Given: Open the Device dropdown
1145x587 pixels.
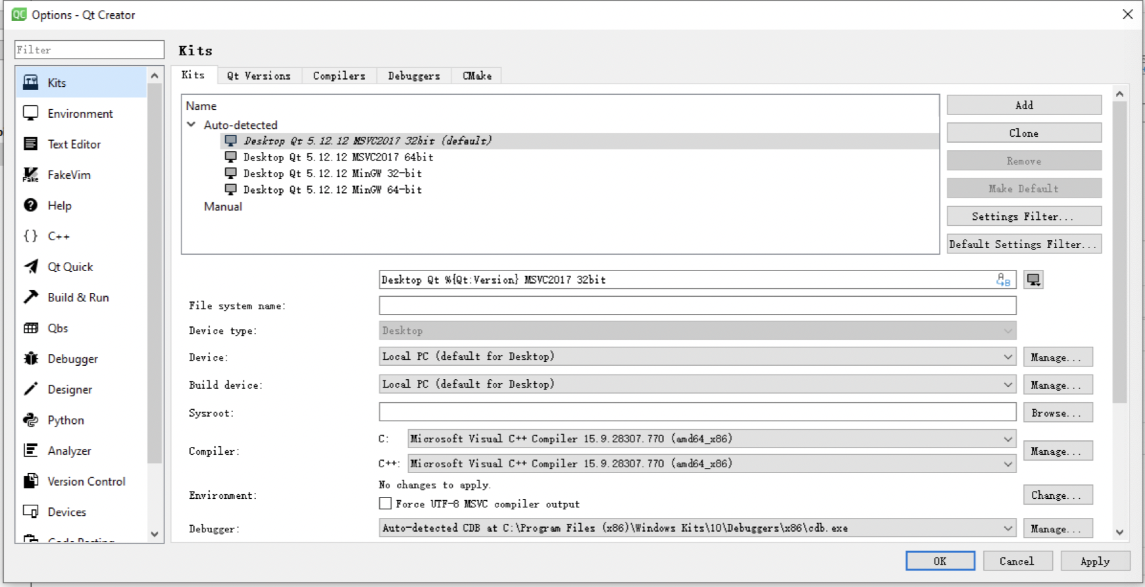Looking at the screenshot, I should click(698, 357).
